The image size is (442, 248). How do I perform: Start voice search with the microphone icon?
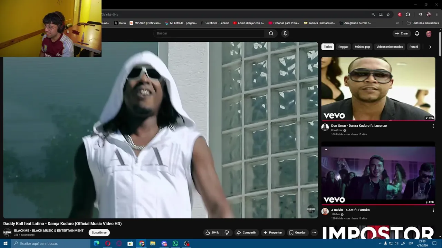[x=285, y=33]
